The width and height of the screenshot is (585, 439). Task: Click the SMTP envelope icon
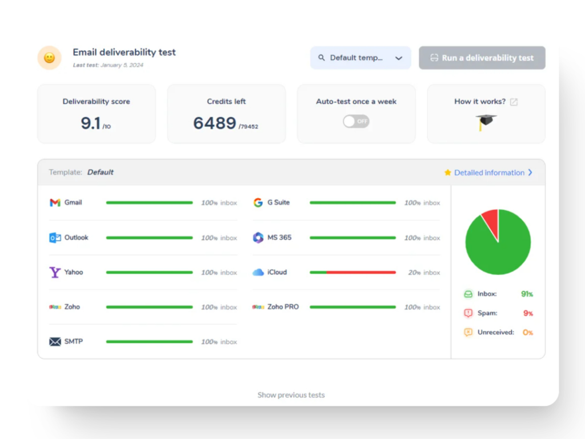point(55,342)
